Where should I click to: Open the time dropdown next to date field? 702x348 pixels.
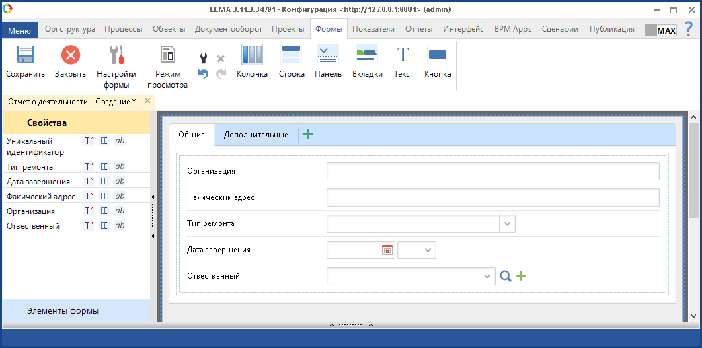(428, 250)
